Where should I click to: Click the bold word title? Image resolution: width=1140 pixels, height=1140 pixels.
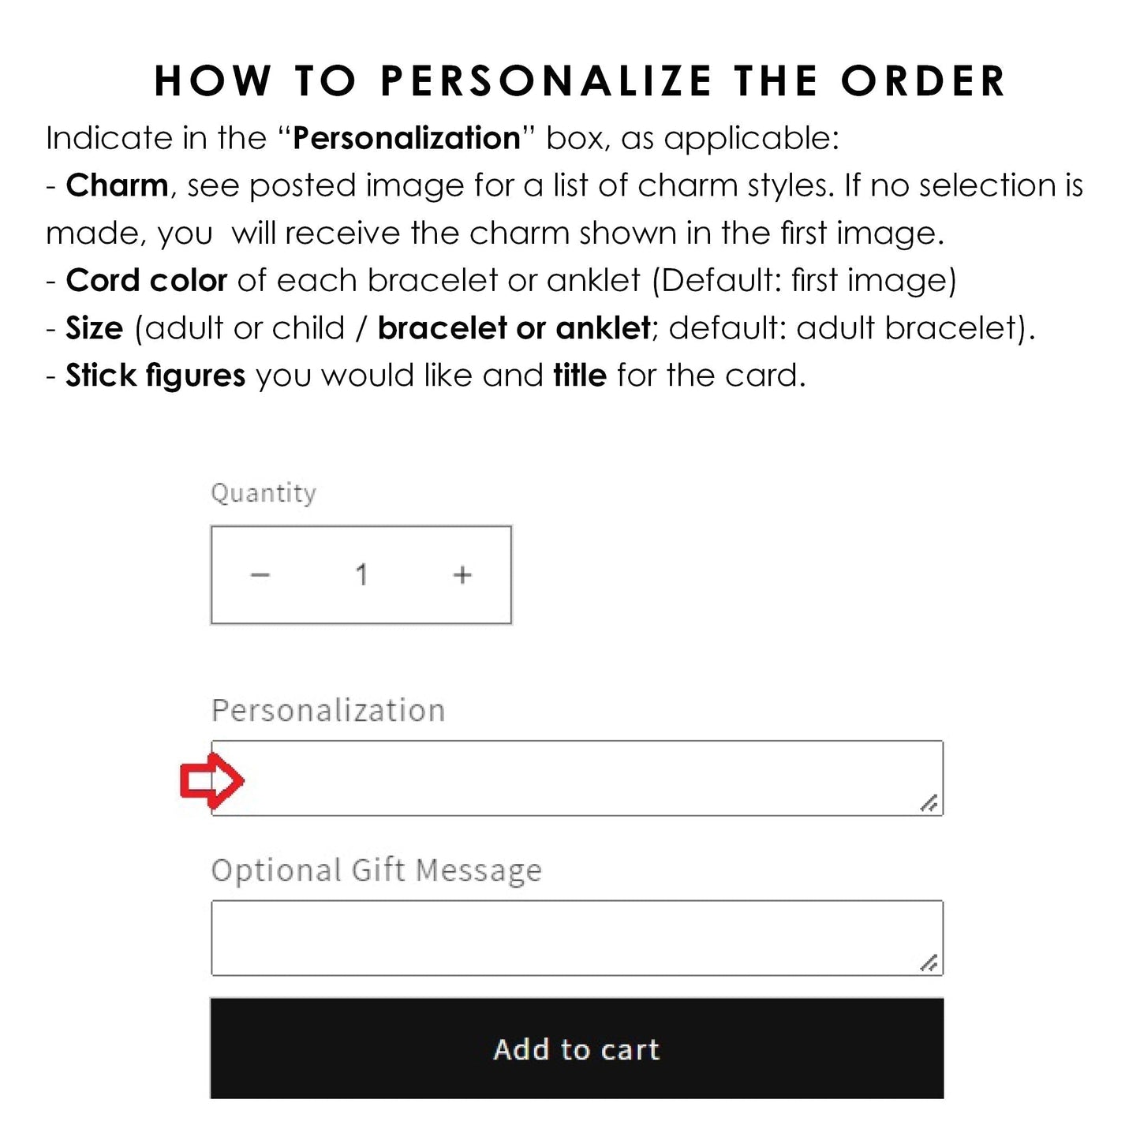(x=580, y=376)
